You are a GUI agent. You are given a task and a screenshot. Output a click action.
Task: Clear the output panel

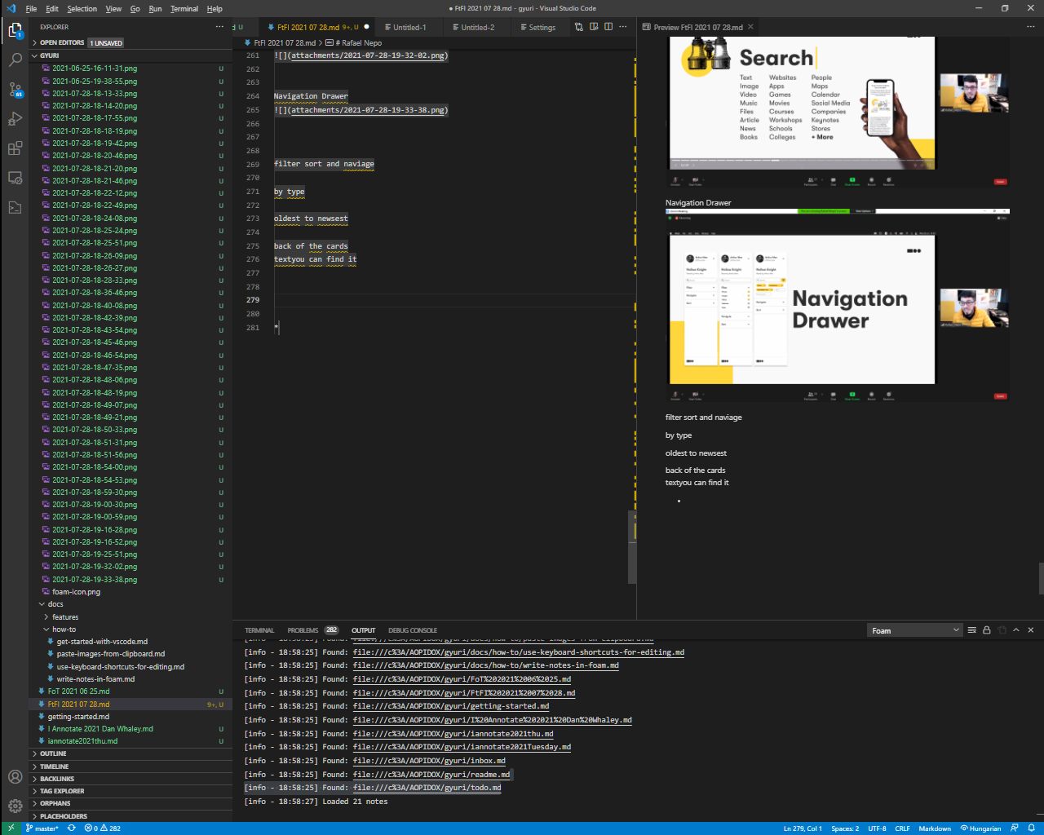point(971,630)
